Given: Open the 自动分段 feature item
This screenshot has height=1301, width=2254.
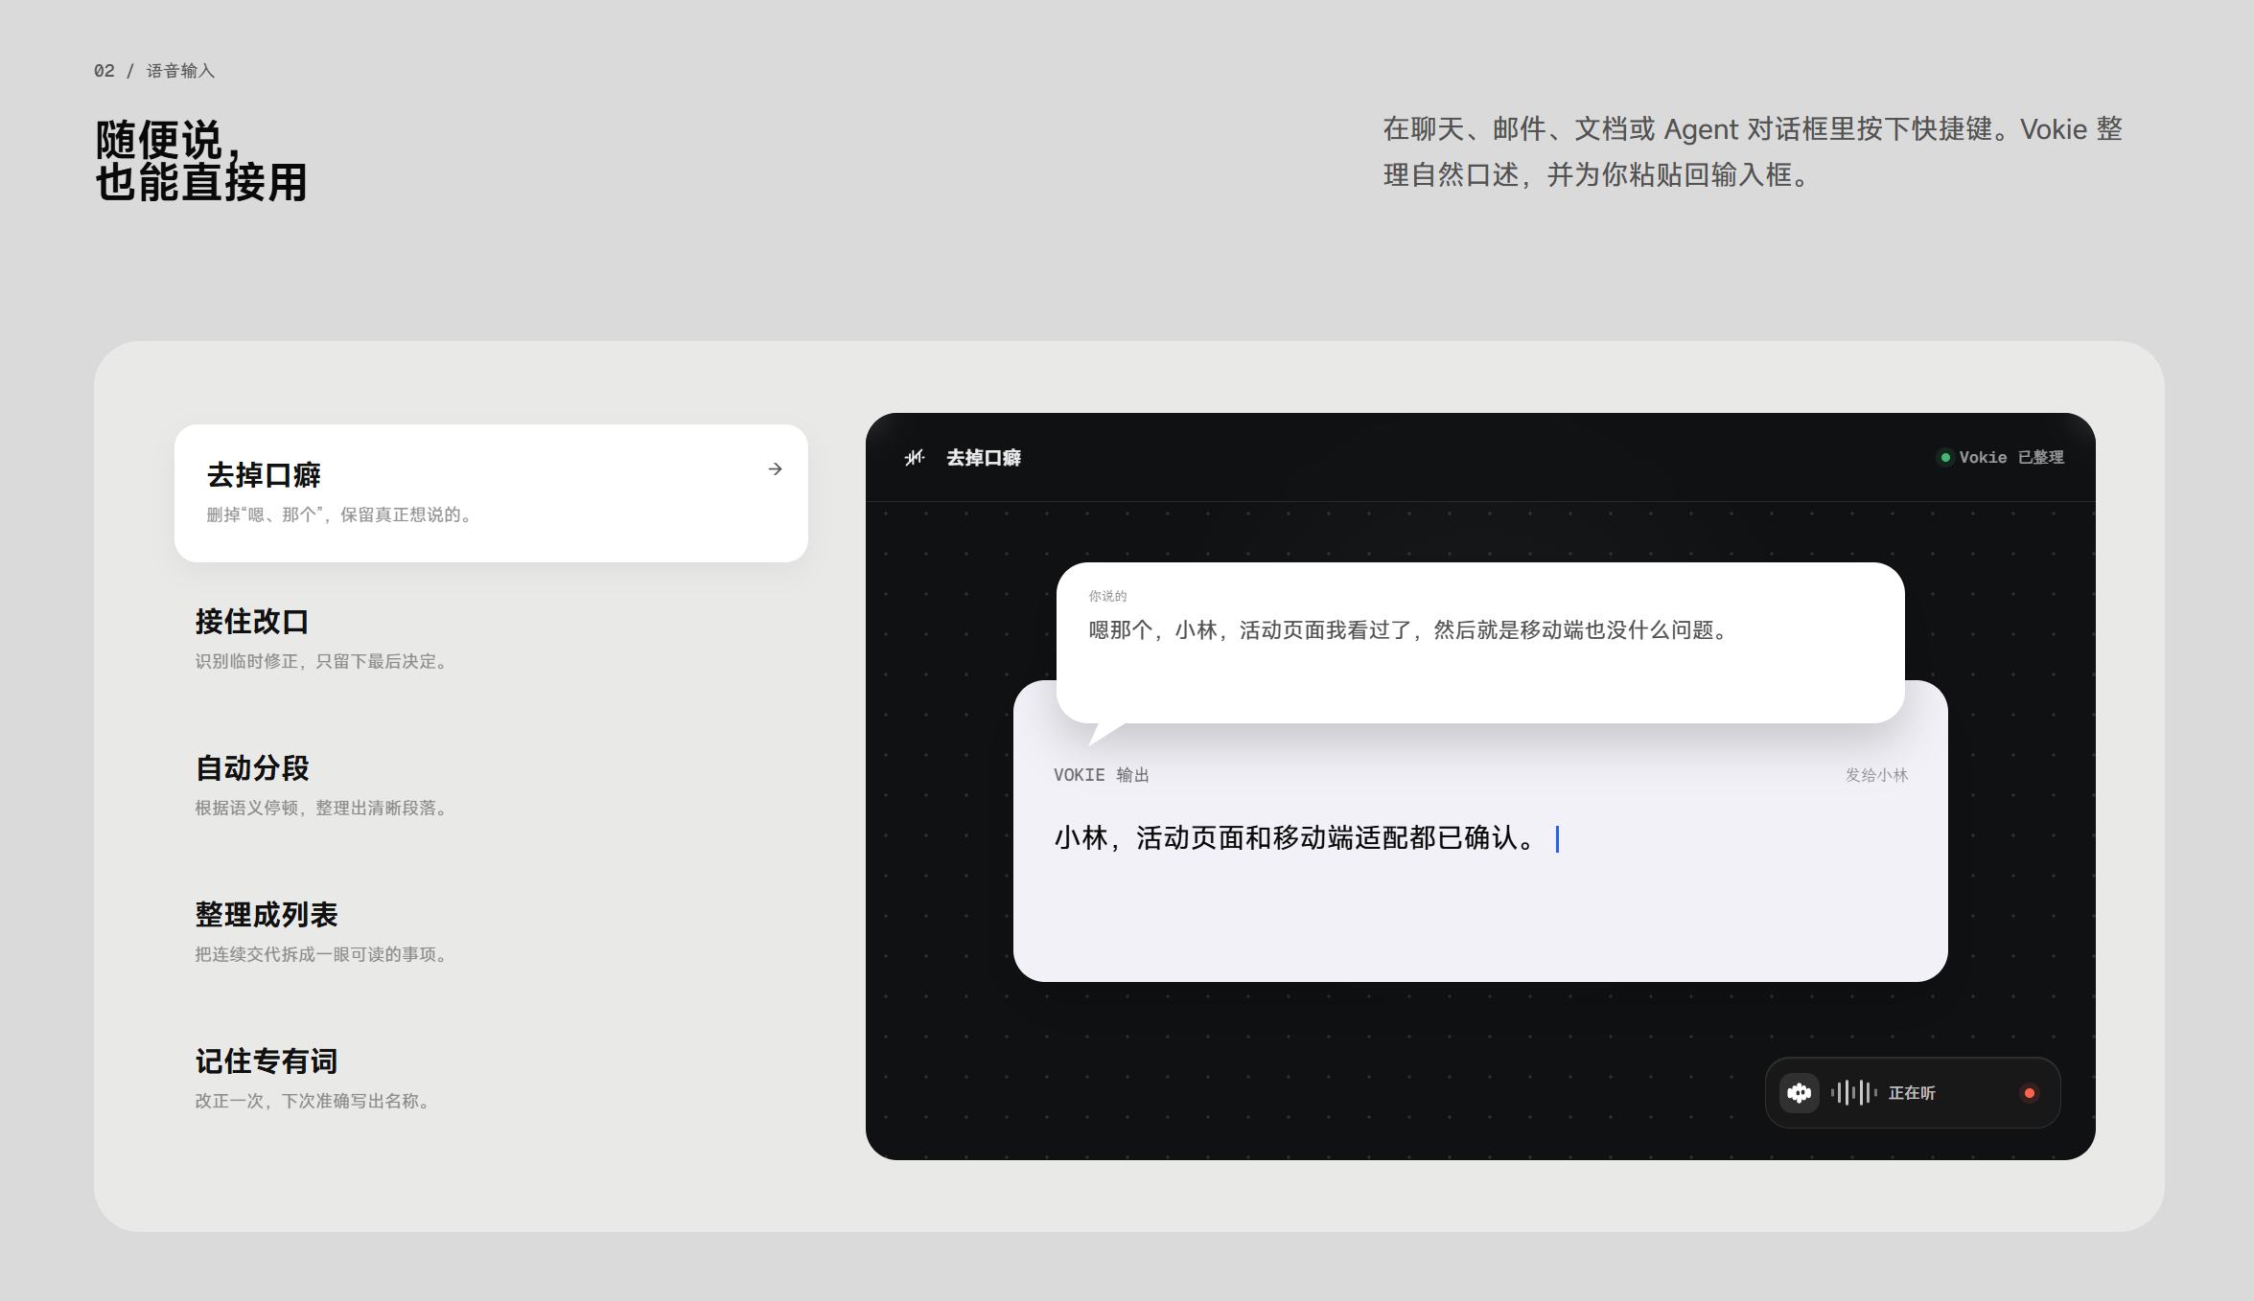Looking at the screenshot, I should pyautogui.click(x=491, y=785).
